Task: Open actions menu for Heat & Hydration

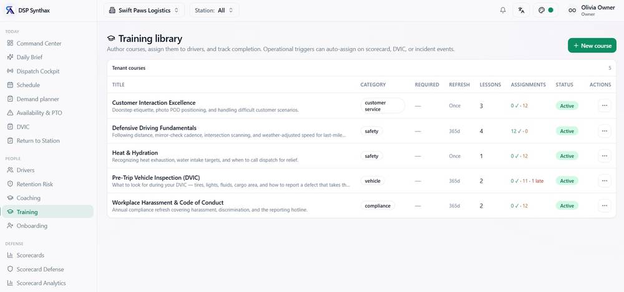Action: pyautogui.click(x=605, y=156)
